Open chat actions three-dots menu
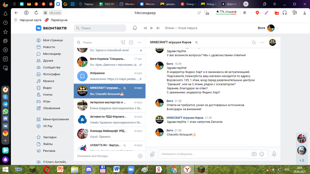 click(262, 43)
